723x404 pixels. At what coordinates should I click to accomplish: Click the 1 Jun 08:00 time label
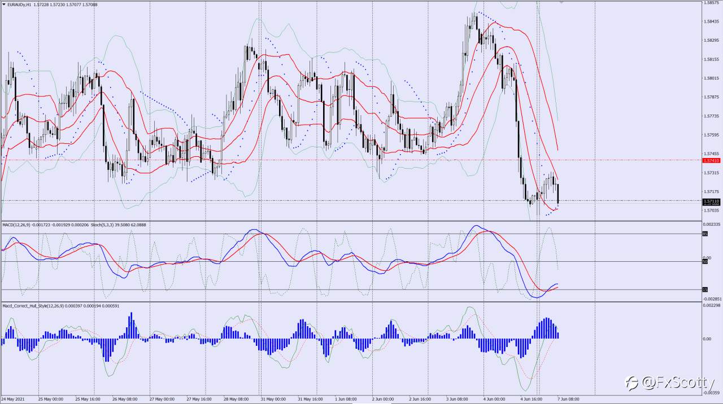[347, 399]
